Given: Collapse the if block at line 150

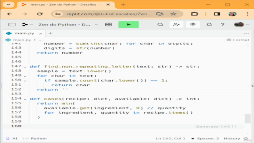Looking at the screenshot, I should (x=25, y=81).
